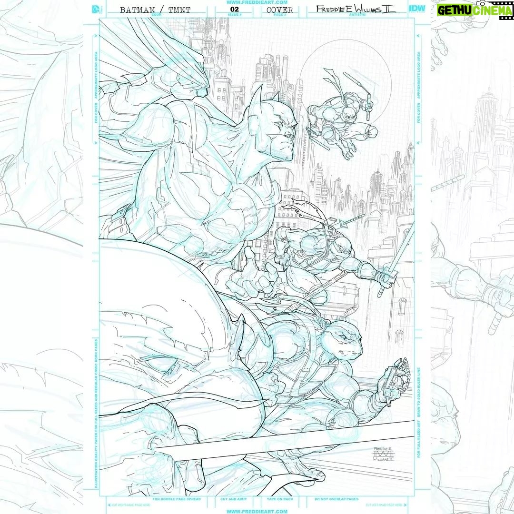Click the artist signature box inside the artwork

point(383,454)
